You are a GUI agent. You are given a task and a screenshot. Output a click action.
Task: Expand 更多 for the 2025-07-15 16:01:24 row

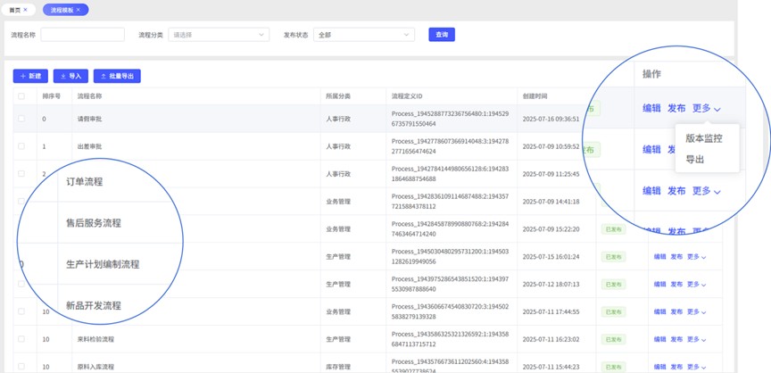pyautogui.click(x=696, y=256)
